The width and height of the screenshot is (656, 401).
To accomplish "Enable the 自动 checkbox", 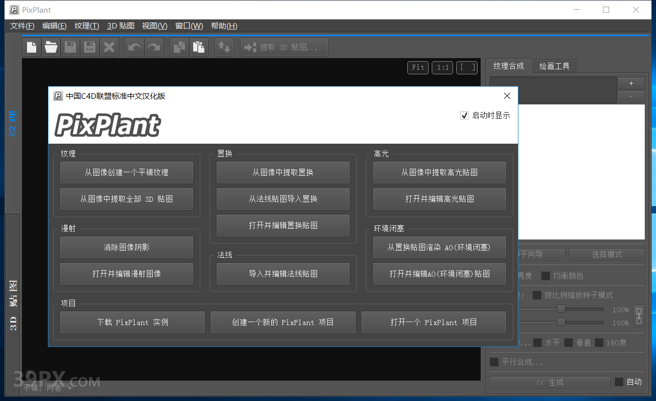I will (619, 382).
